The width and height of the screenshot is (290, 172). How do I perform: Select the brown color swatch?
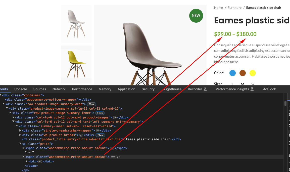[243, 73]
